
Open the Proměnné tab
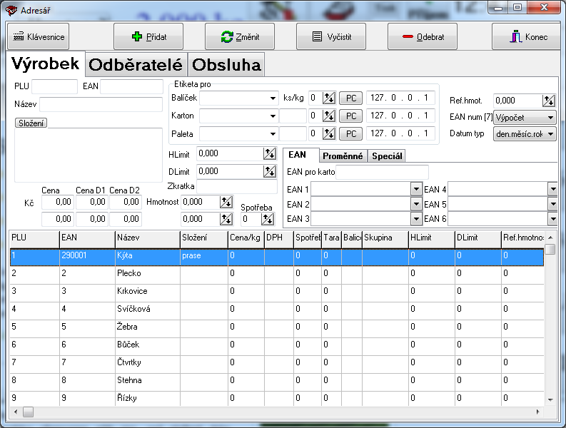click(x=343, y=156)
